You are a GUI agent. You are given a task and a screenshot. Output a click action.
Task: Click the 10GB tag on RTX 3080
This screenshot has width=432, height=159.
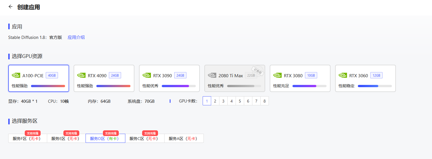pos(311,75)
